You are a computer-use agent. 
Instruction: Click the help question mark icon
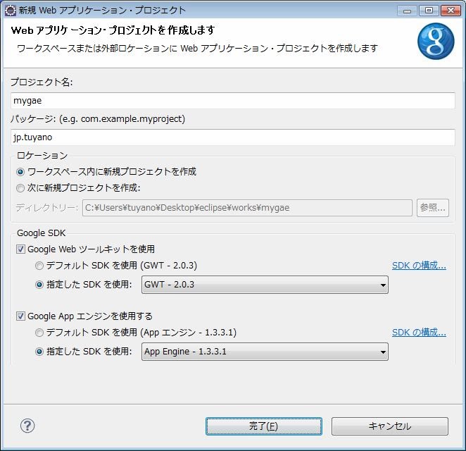coord(27,425)
